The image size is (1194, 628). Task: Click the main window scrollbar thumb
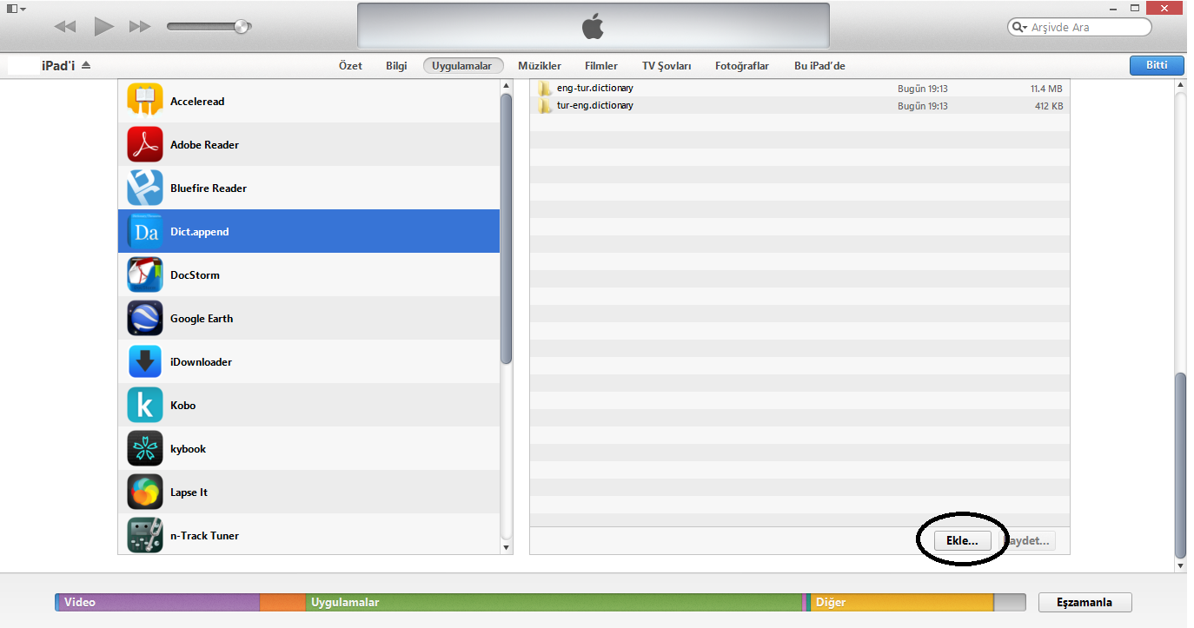1180,466
